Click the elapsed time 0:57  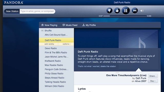tap(101, 16)
